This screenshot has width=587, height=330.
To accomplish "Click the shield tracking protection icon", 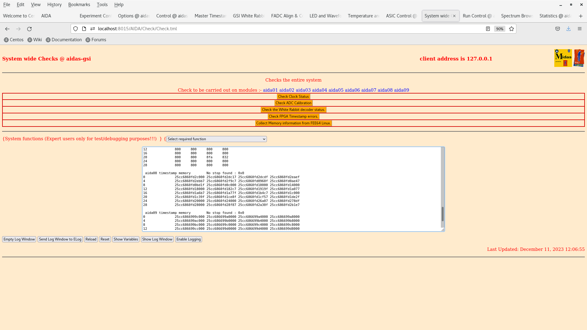I will click(x=76, y=29).
